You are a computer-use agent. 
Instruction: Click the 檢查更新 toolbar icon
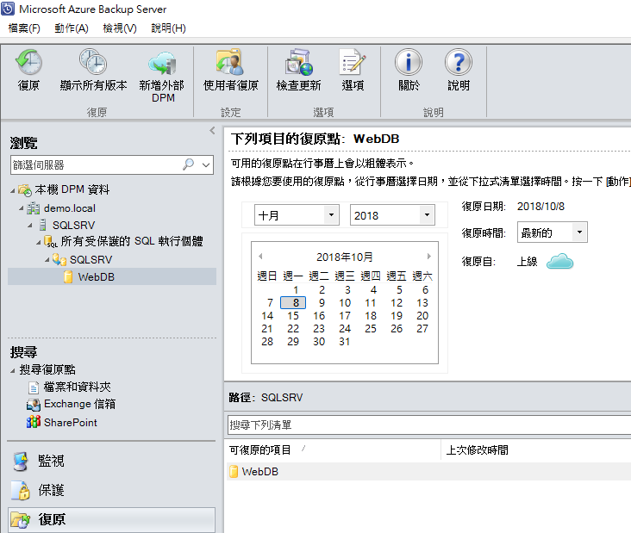pyautogui.click(x=299, y=62)
